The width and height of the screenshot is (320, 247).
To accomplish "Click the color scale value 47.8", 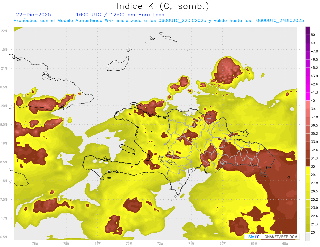I will tap(314, 51).
